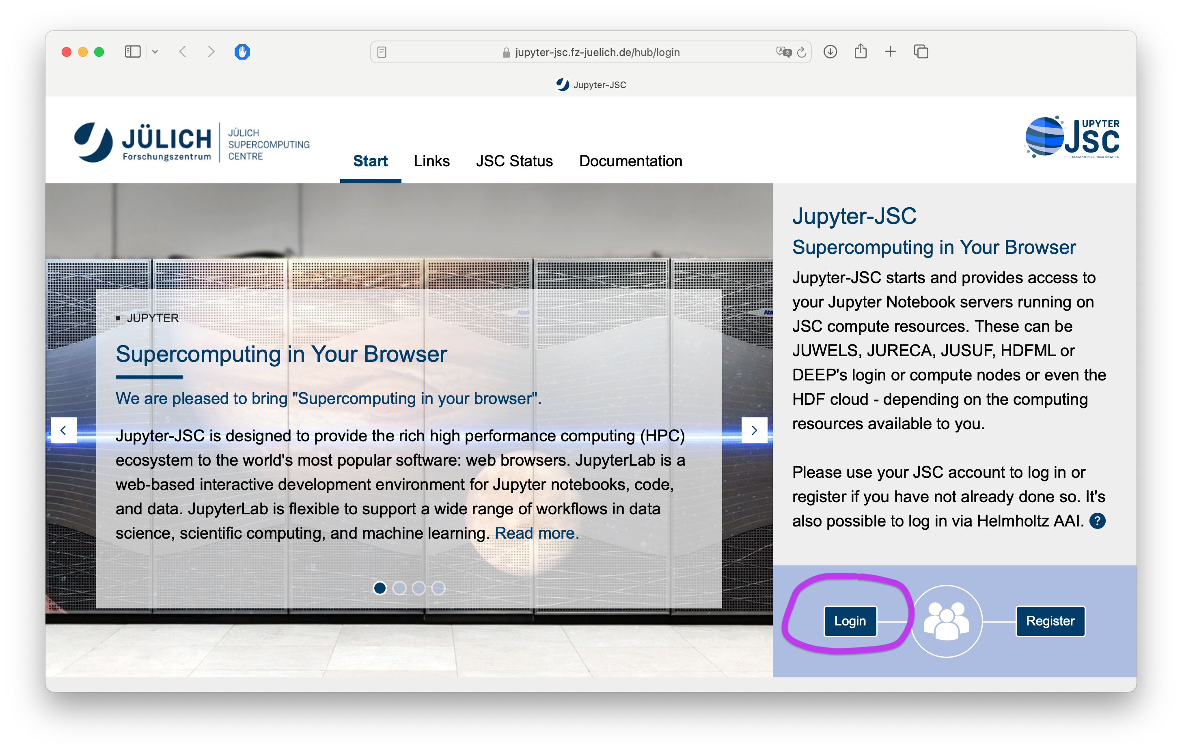
Task: Reload the page with the refresh icon
Action: pos(802,52)
